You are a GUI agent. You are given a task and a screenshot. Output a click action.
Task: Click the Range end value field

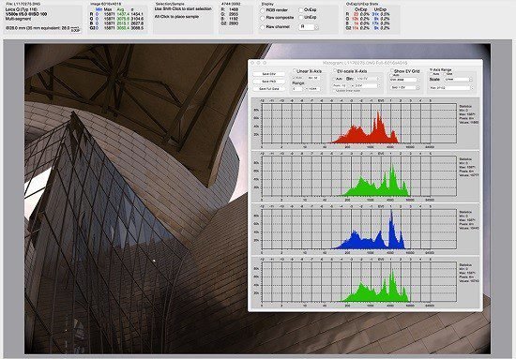(313, 89)
